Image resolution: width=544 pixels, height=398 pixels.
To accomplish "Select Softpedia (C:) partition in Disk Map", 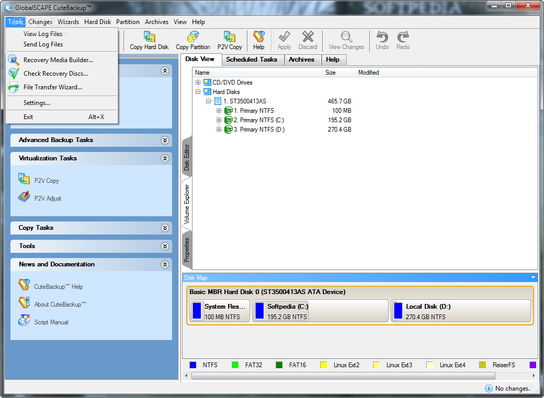I will [320, 311].
